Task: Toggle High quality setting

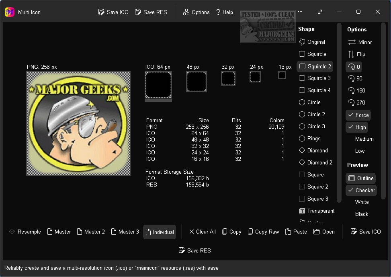Action: (357, 127)
